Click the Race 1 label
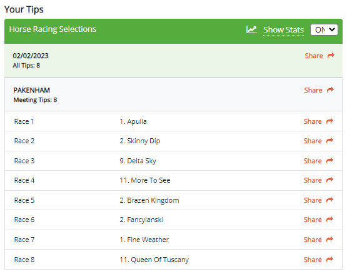The height and width of the screenshot is (274, 347). (24, 121)
